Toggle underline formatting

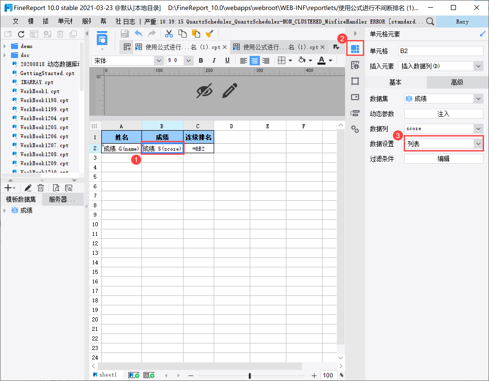(227, 60)
